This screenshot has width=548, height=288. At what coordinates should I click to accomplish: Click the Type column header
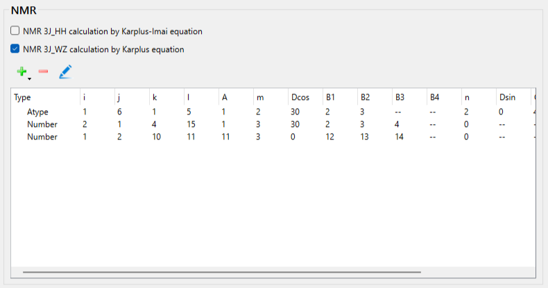tap(23, 98)
